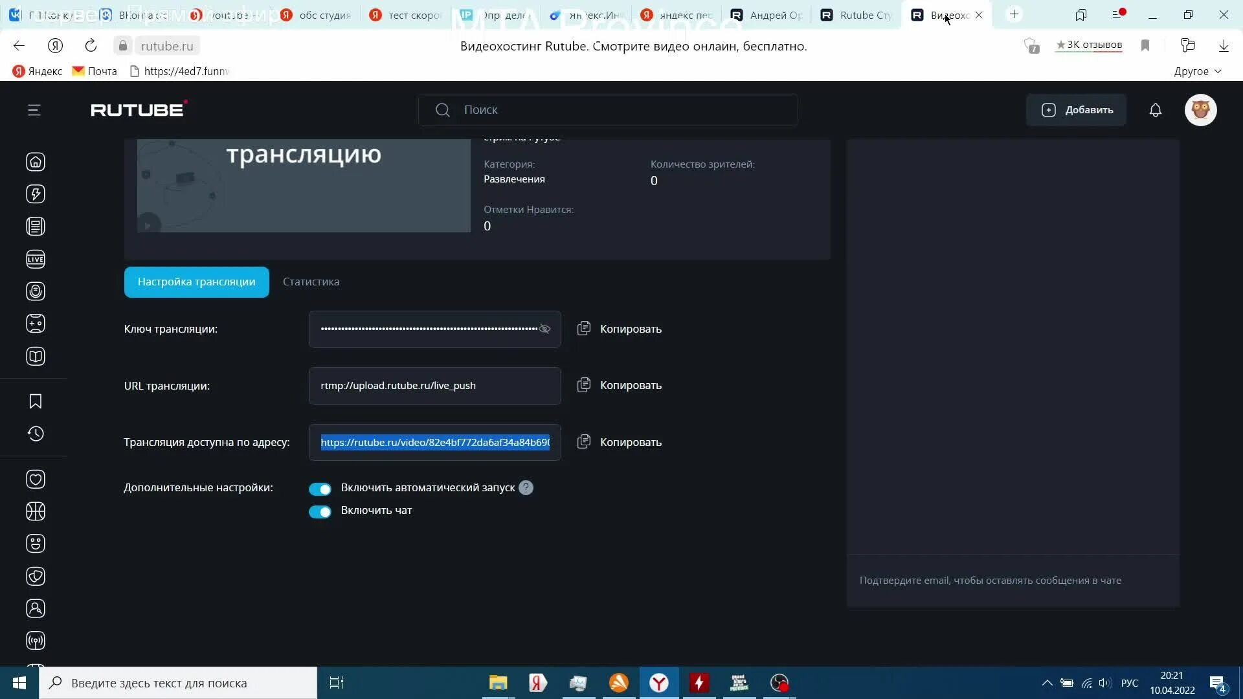Open the broadcast preview thumbnail
The width and height of the screenshot is (1243, 699).
click(304, 186)
